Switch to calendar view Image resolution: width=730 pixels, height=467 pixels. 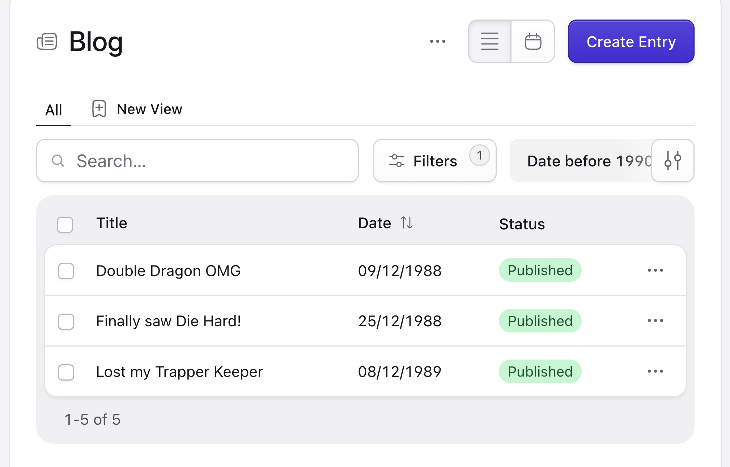click(533, 41)
